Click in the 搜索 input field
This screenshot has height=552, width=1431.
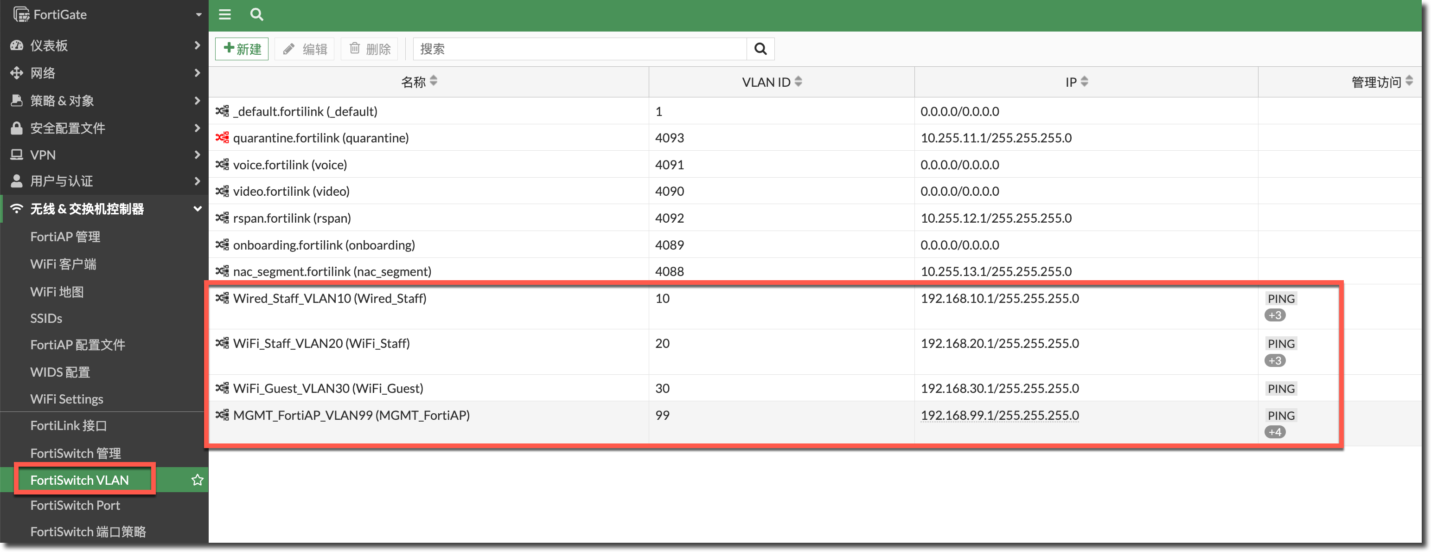point(578,49)
